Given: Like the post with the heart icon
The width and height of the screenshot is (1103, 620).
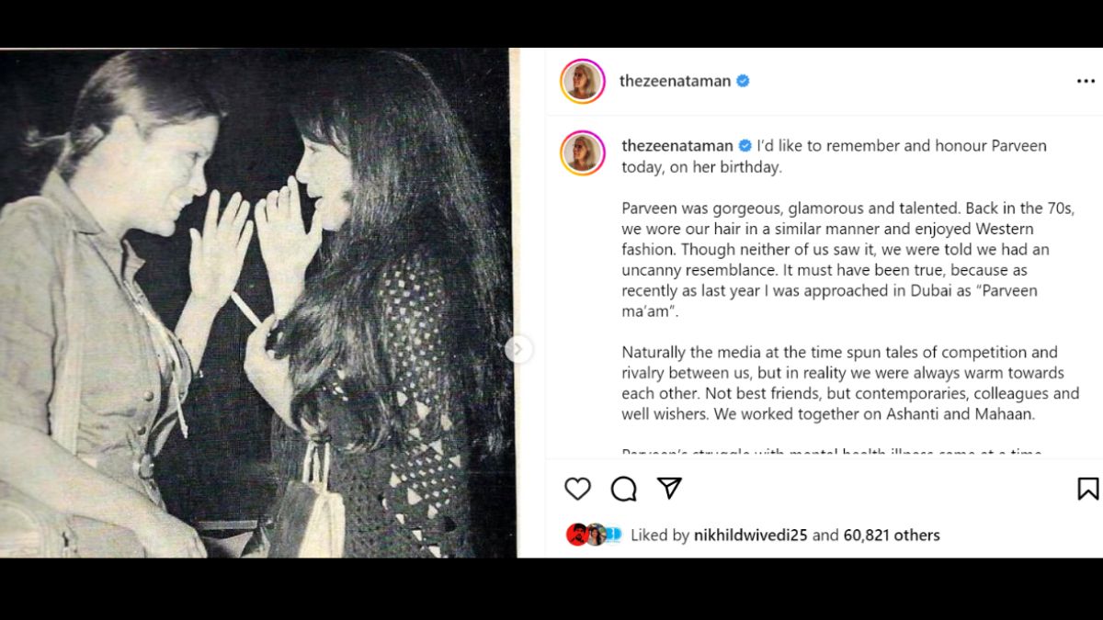Looking at the screenshot, I should [x=577, y=489].
